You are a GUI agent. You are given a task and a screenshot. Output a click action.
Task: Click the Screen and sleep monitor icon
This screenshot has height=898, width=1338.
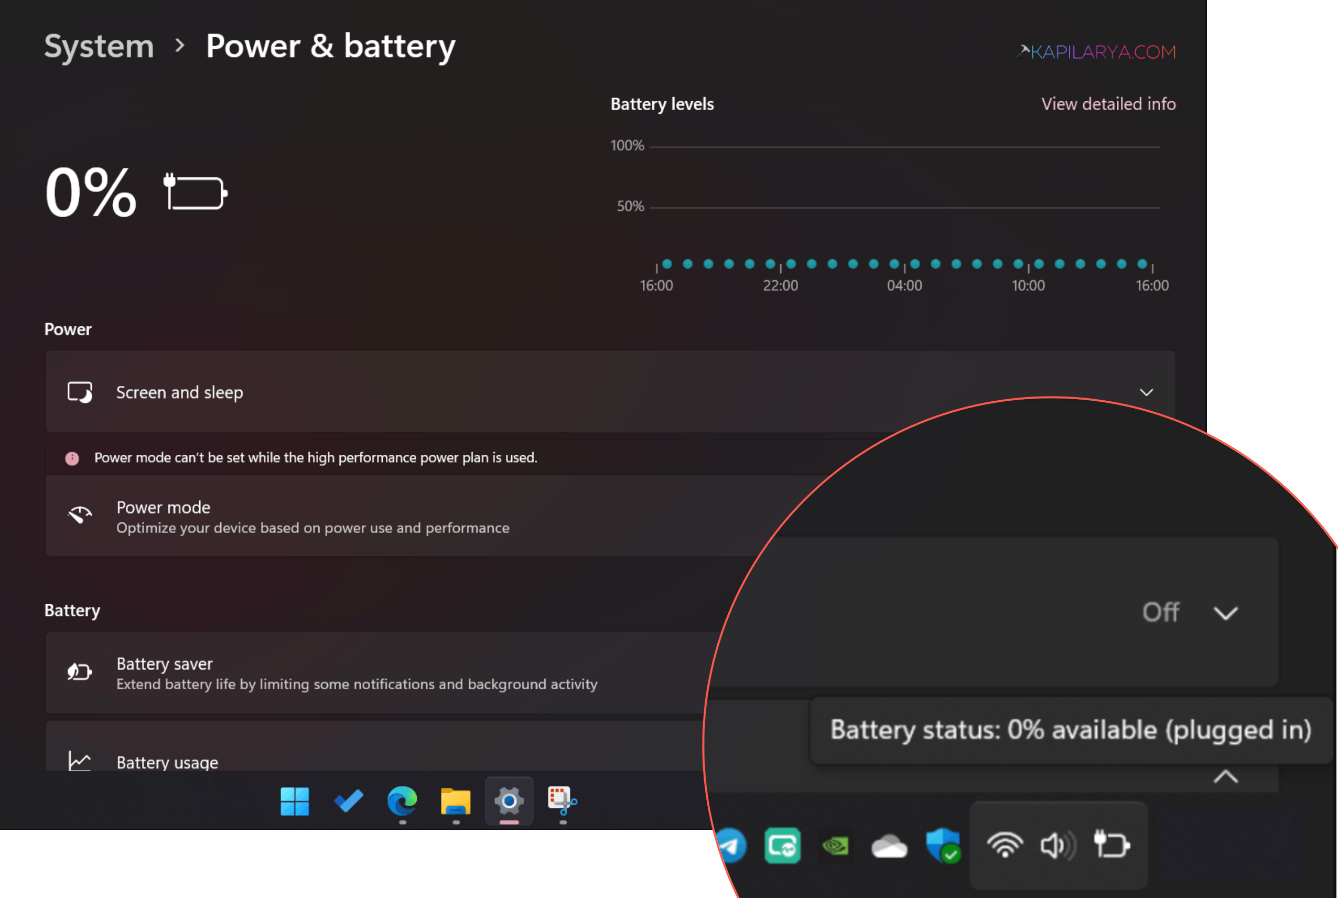tap(80, 393)
